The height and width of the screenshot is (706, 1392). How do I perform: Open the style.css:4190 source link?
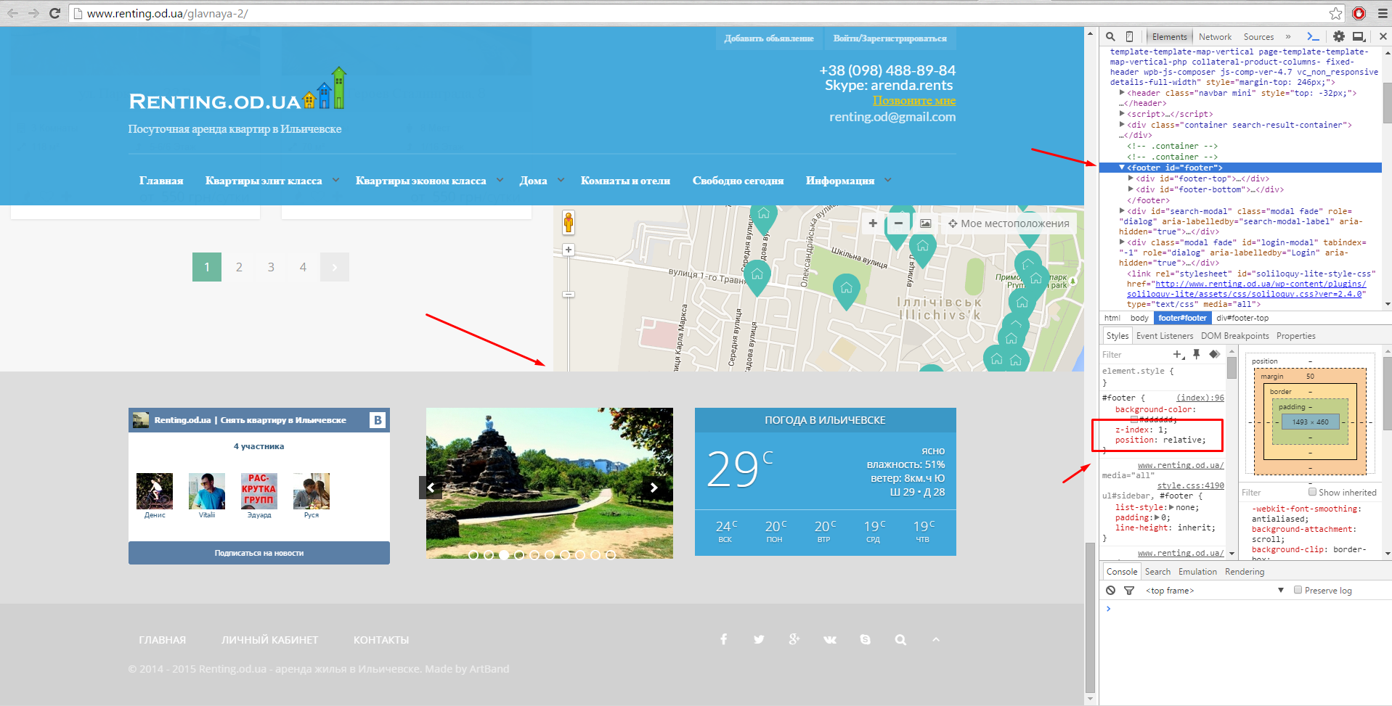point(1190,485)
